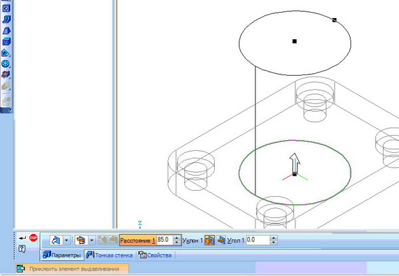The image size is (399, 276).
Task: Switch to the Параметры tab
Action: point(61,255)
